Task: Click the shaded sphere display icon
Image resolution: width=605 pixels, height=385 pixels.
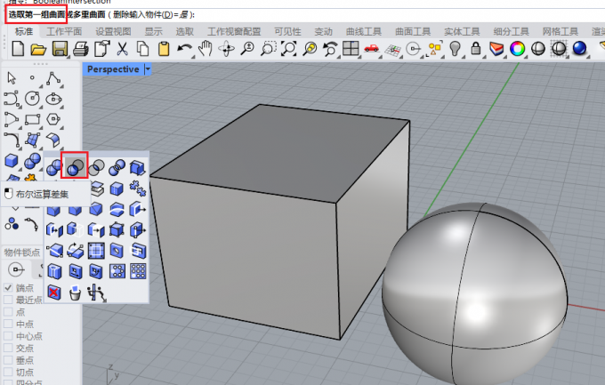Action: (538, 49)
